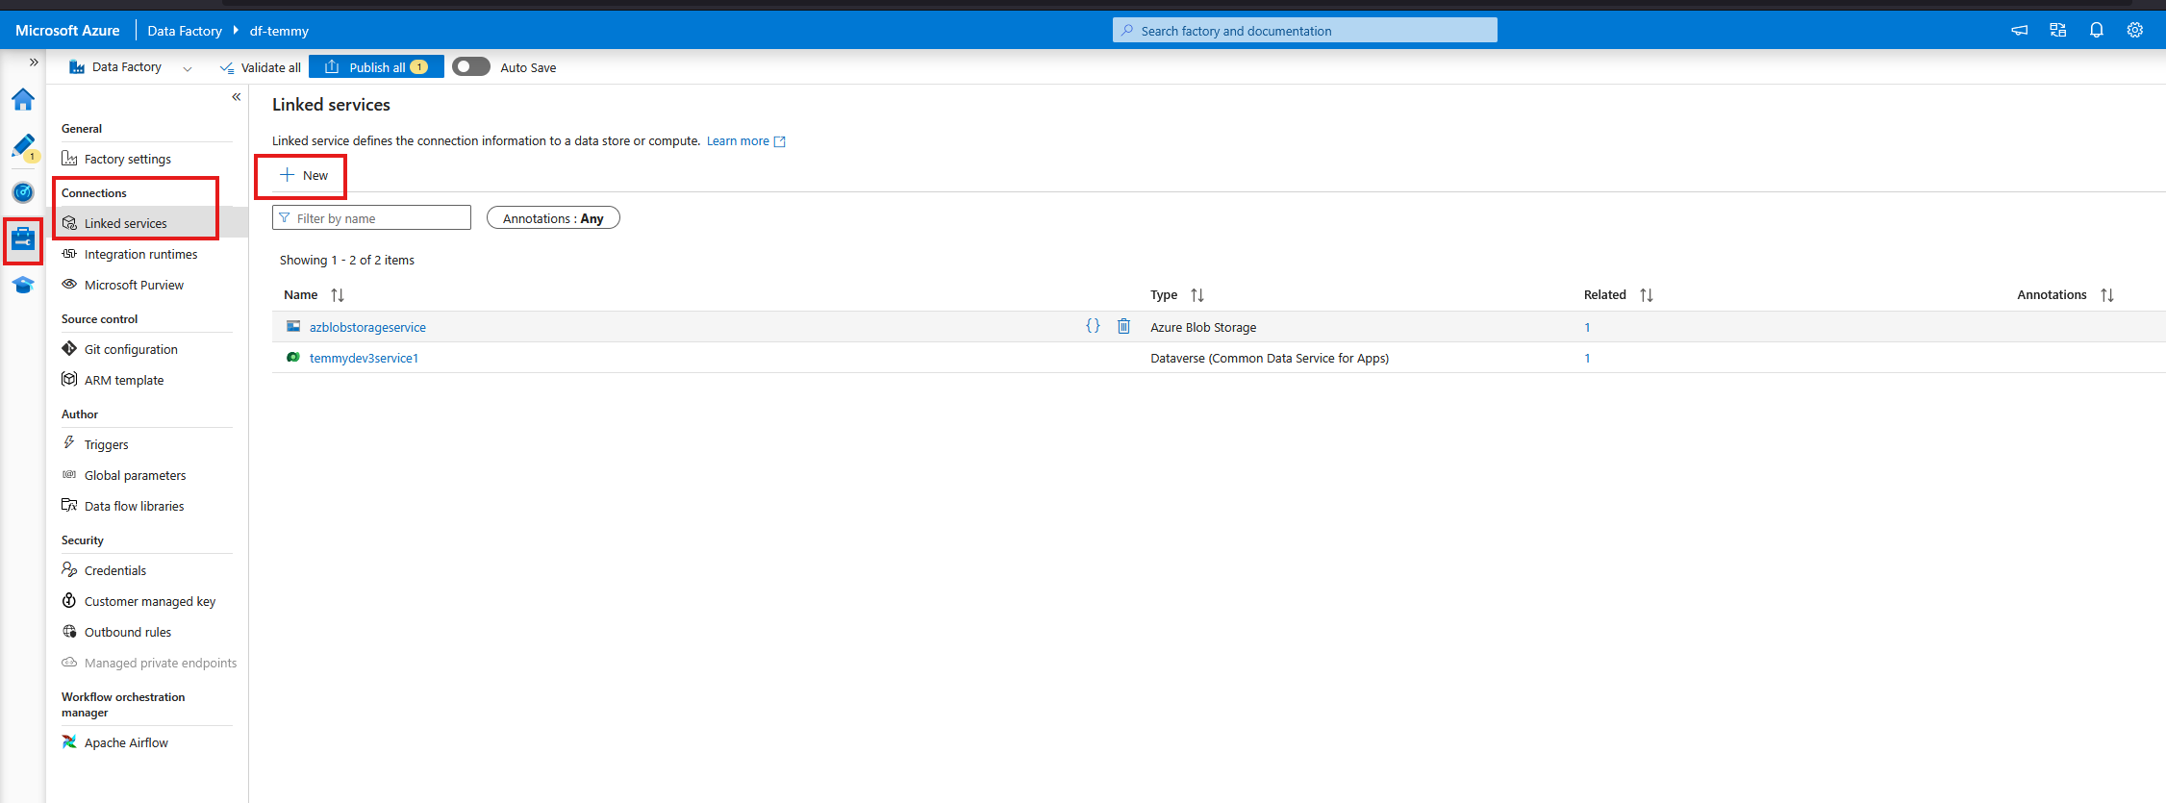
Task: Delete azblobstorageservice with trash icon
Action: pyautogui.click(x=1123, y=327)
